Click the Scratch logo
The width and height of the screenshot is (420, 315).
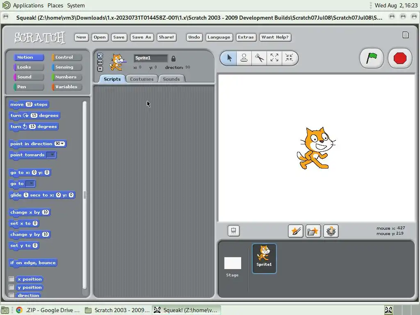[x=40, y=37]
